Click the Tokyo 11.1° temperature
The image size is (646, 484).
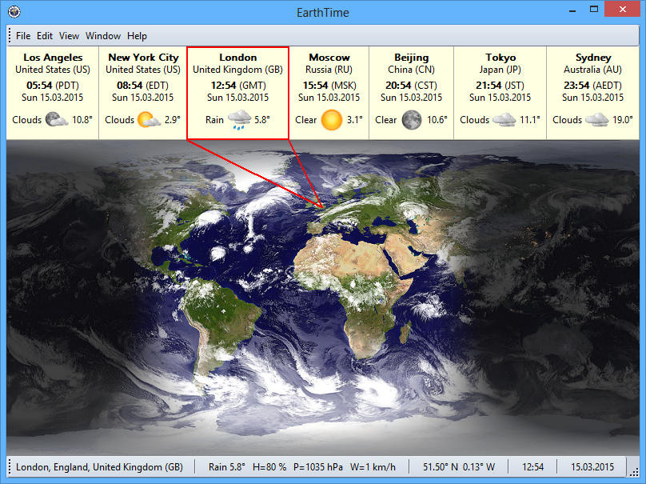click(x=530, y=120)
